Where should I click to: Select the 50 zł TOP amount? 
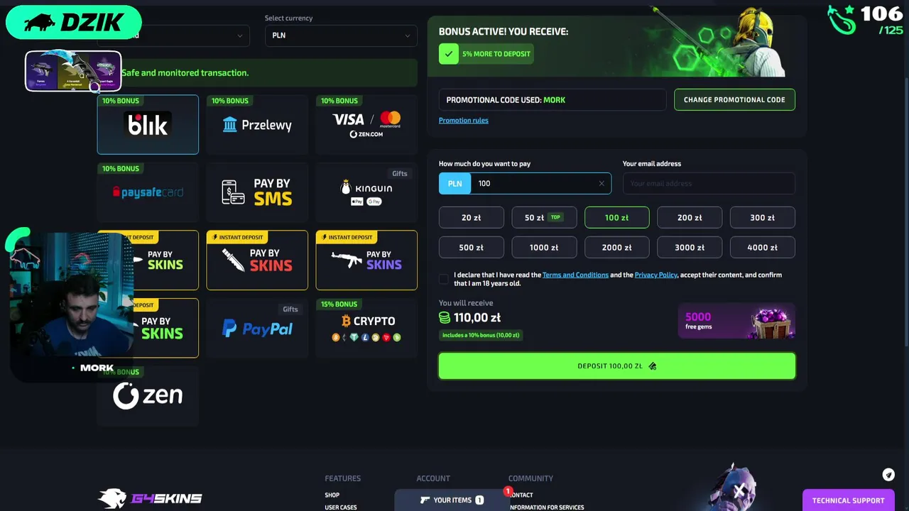coord(544,218)
